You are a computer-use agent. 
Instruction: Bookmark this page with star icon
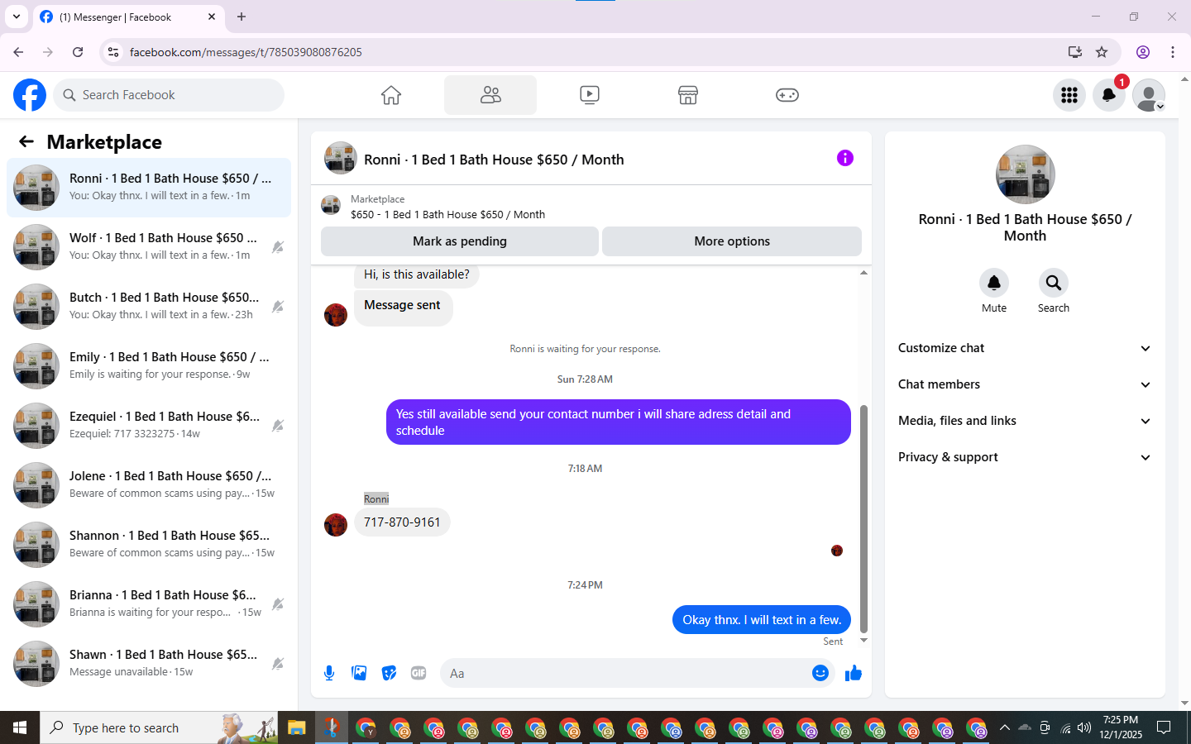coord(1102,52)
